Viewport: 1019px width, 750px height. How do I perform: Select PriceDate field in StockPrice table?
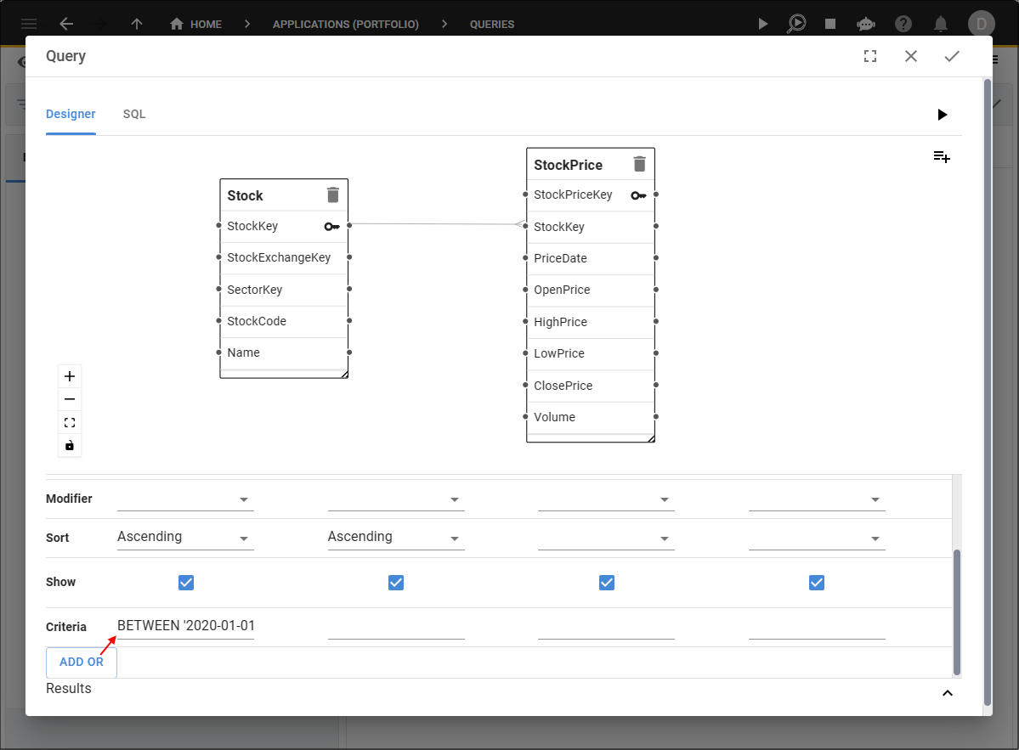point(590,258)
